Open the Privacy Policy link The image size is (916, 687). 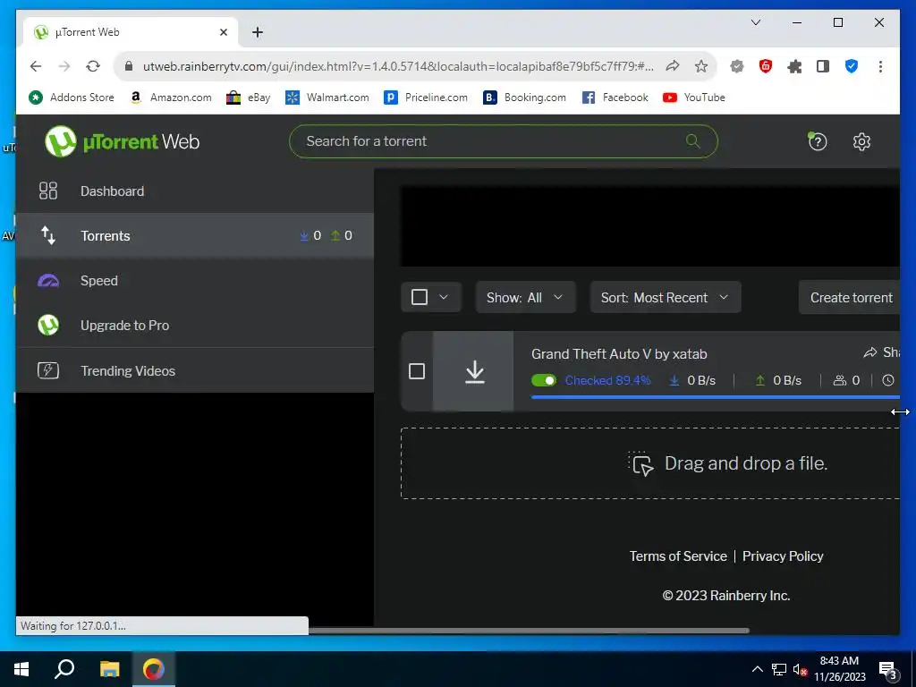[783, 556]
